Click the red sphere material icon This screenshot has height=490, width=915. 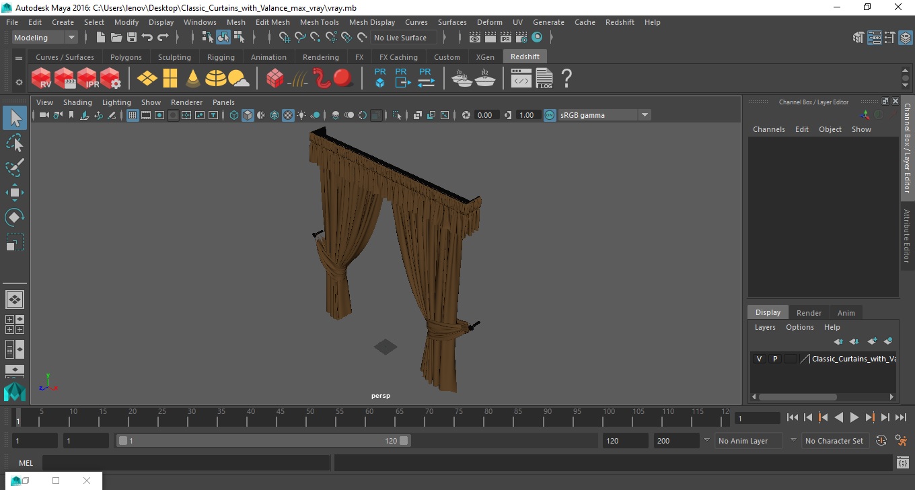click(x=343, y=78)
